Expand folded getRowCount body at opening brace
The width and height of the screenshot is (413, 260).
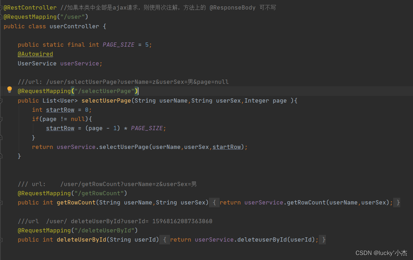click(x=214, y=203)
